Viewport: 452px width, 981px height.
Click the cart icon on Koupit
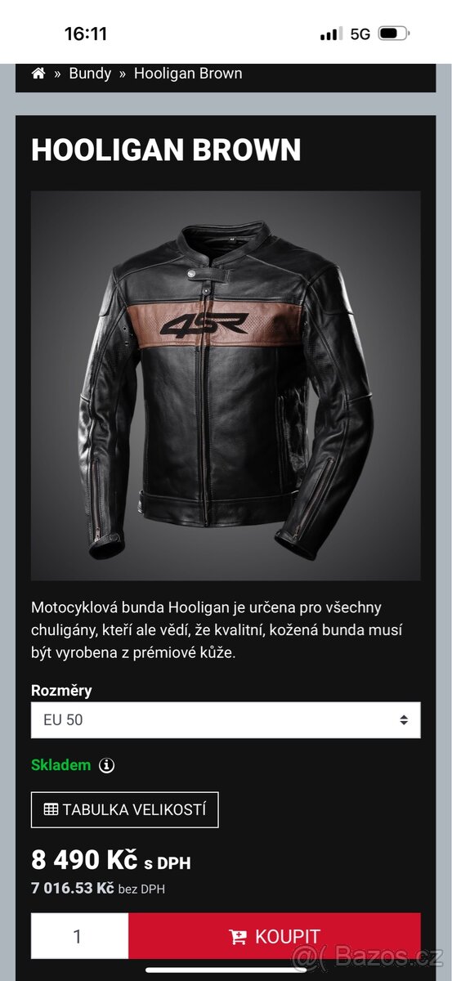(x=239, y=937)
